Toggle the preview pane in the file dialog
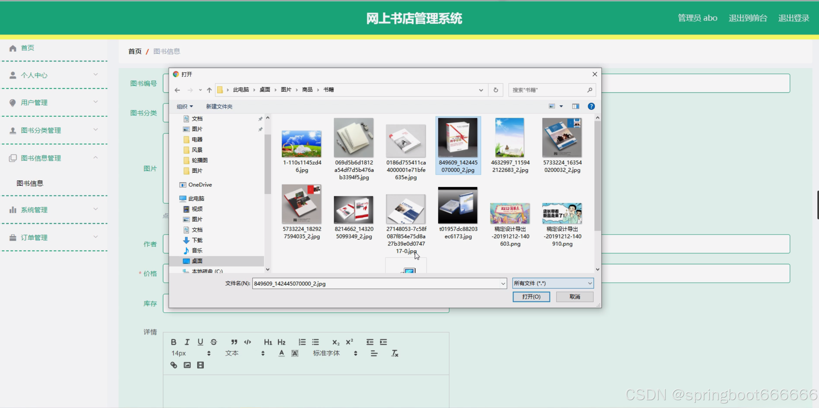819x408 pixels. [x=575, y=106]
